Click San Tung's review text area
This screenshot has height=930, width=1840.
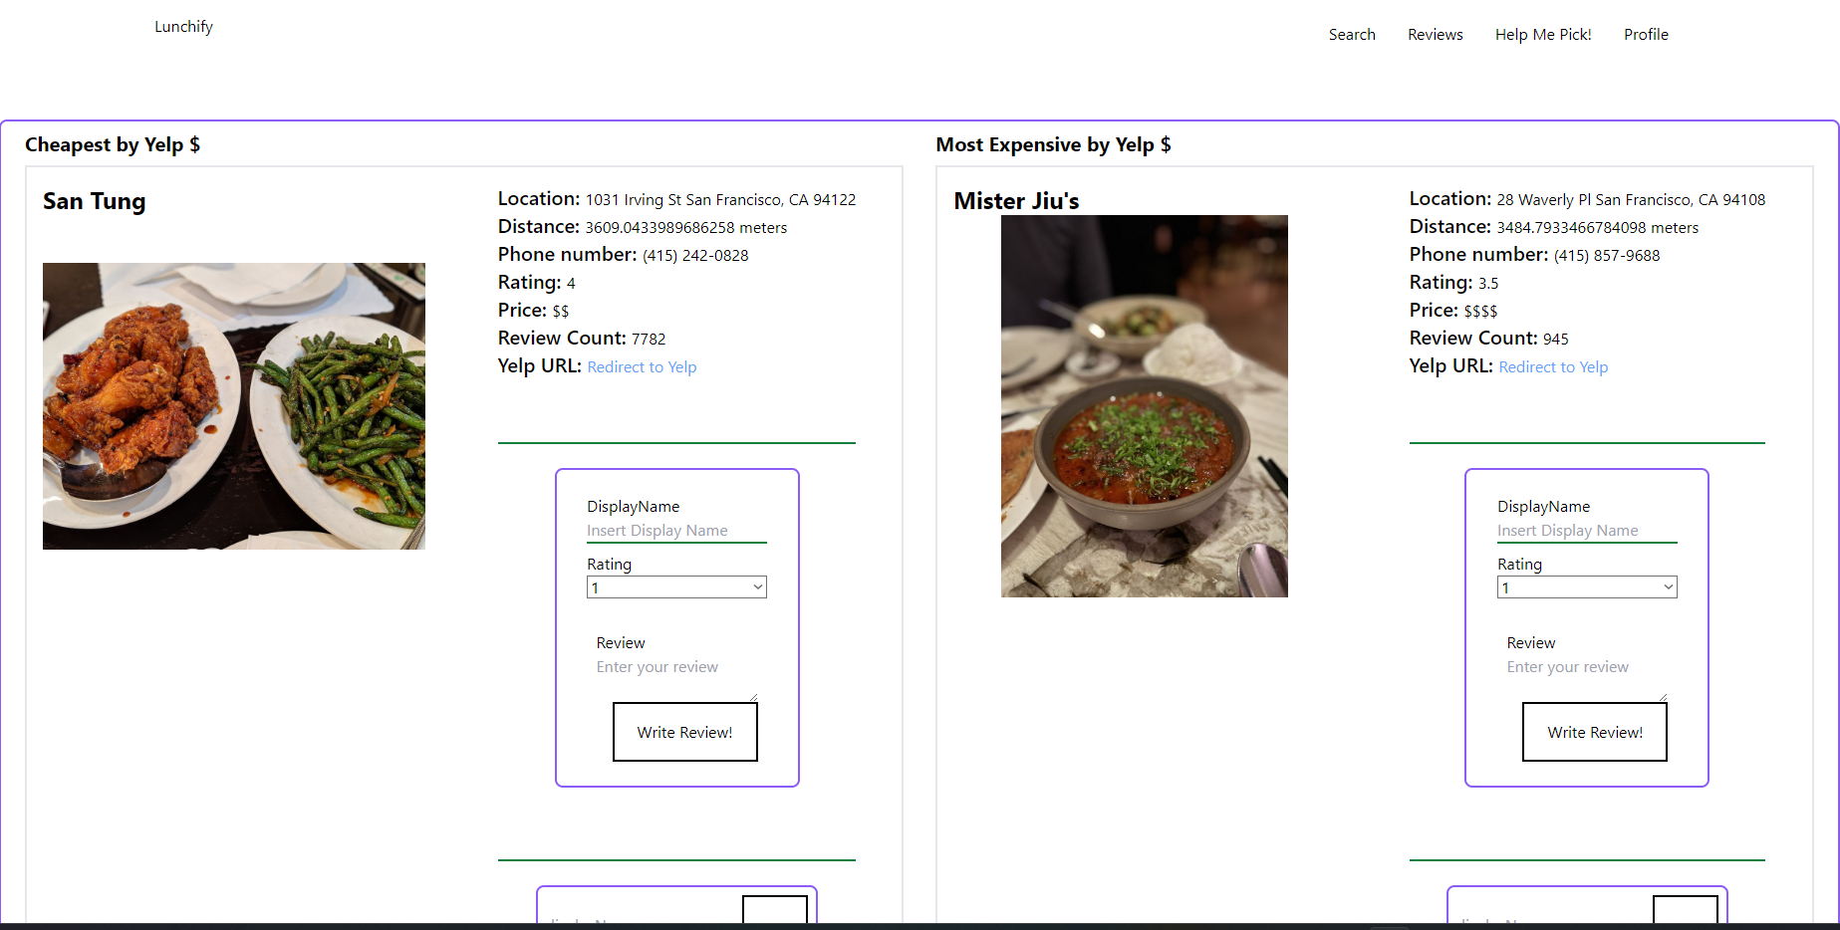tap(676, 678)
